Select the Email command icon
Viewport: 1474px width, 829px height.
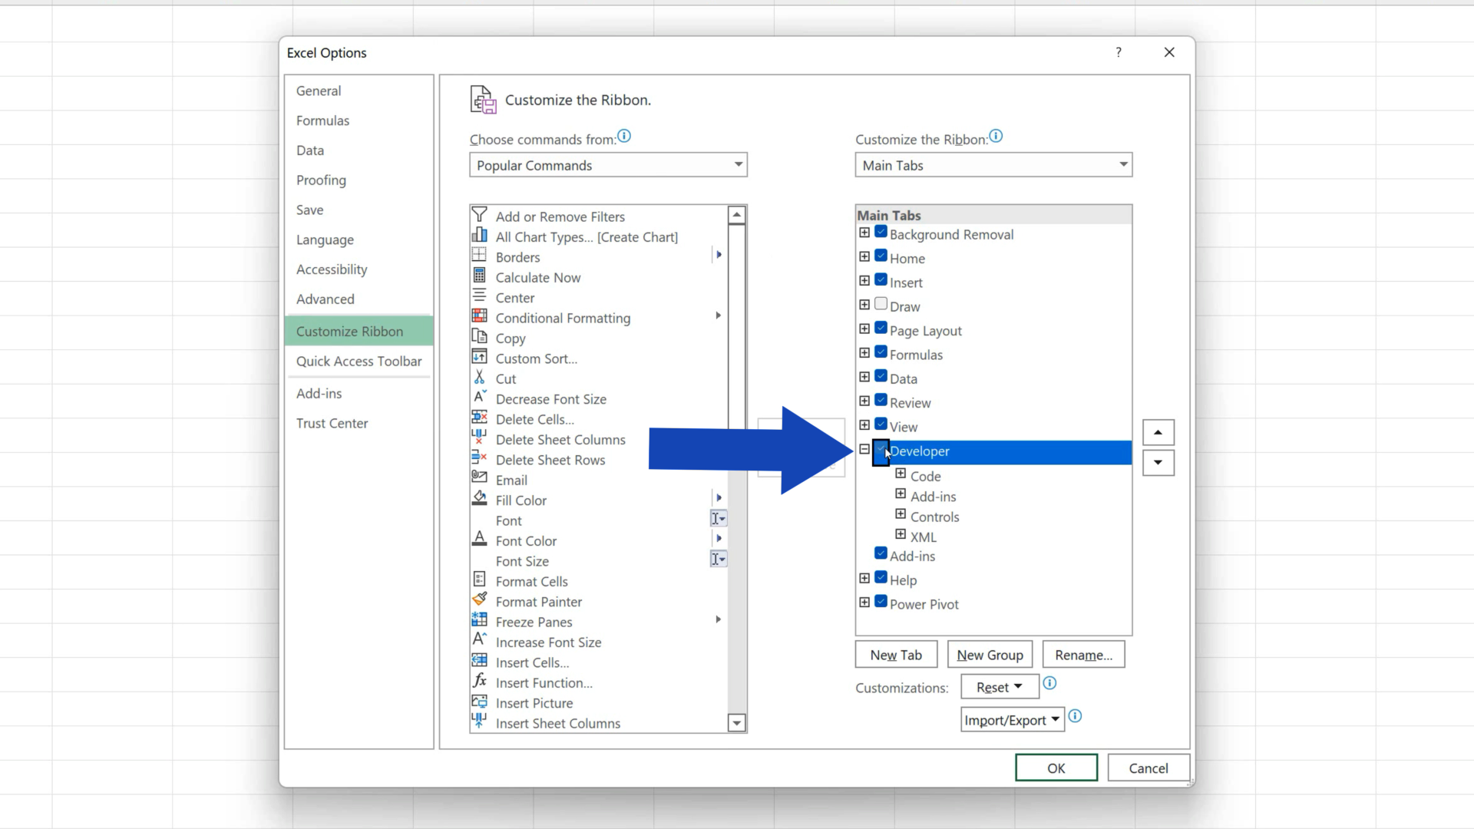479,477
